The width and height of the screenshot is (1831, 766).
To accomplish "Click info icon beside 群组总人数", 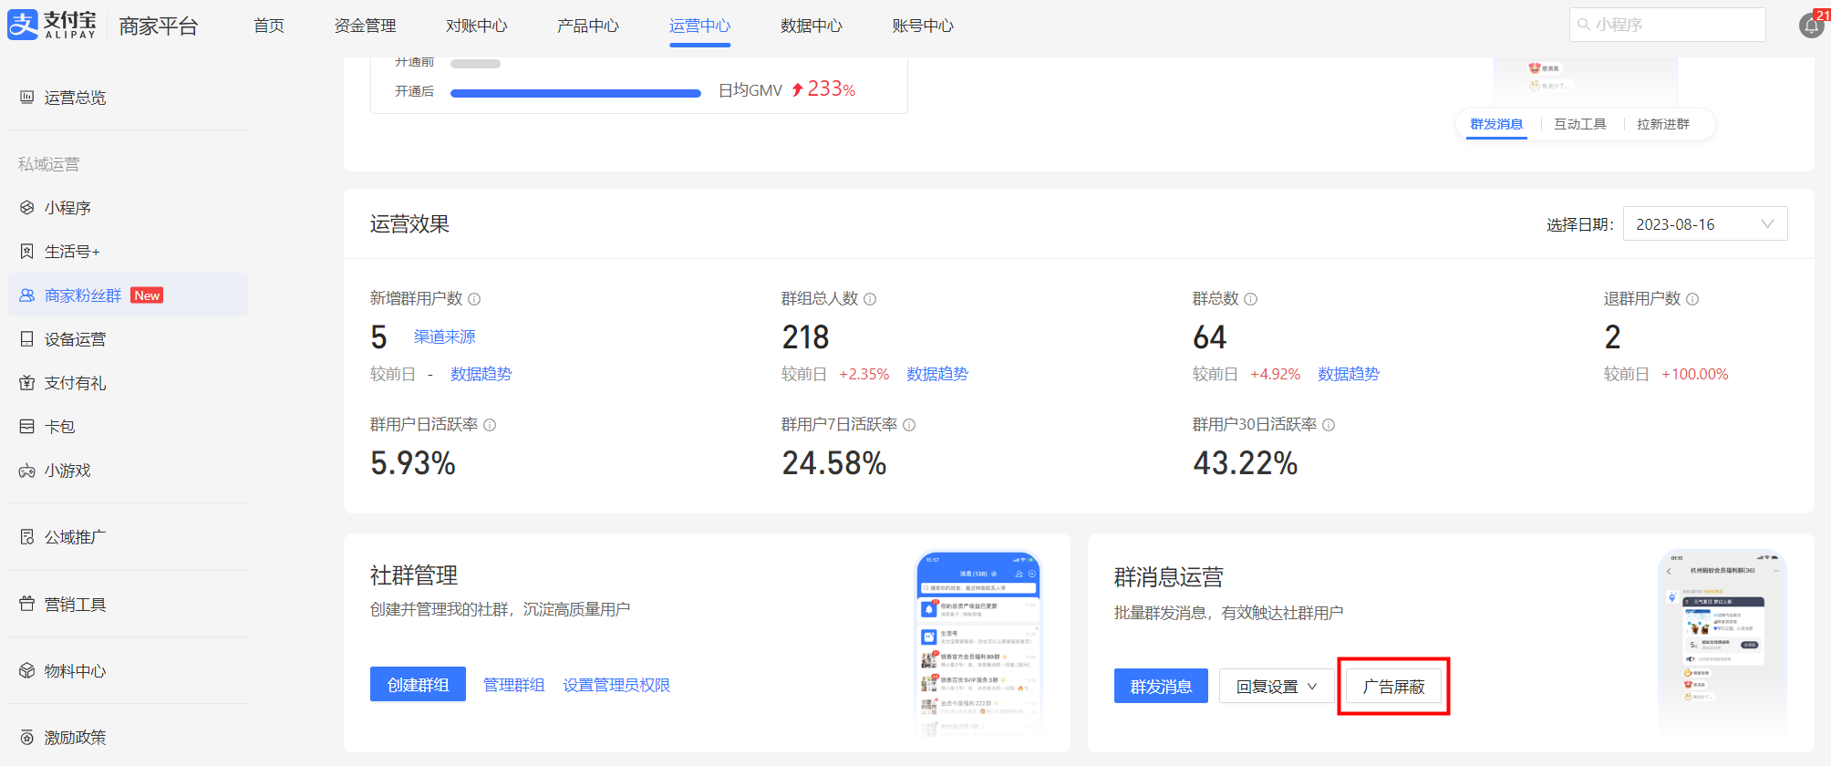I will pyautogui.click(x=870, y=299).
